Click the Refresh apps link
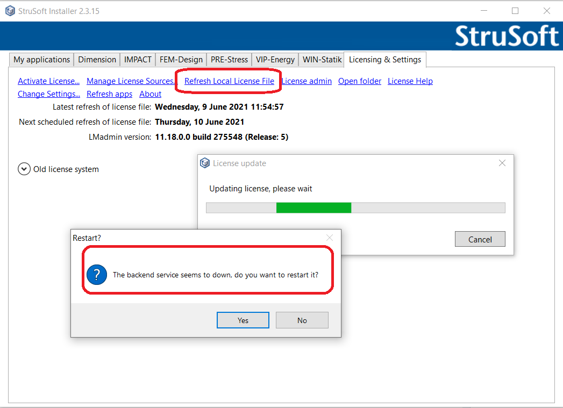Viewport: 563px width, 408px height. tap(110, 94)
